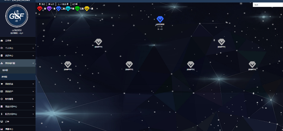Click the GSF logo avatar
The image size is (283, 131).
(x=17, y=16)
